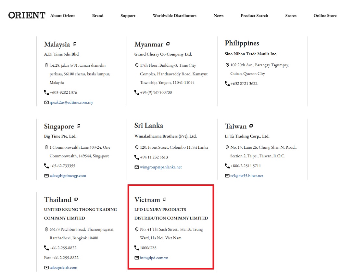Select text Wimaladharma Brothers (Pvt), Ltd.
This screenshot has height=280, width=341.
(166, 136)
